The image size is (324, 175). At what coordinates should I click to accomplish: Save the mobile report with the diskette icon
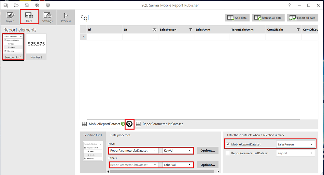(x=27, y=6)
